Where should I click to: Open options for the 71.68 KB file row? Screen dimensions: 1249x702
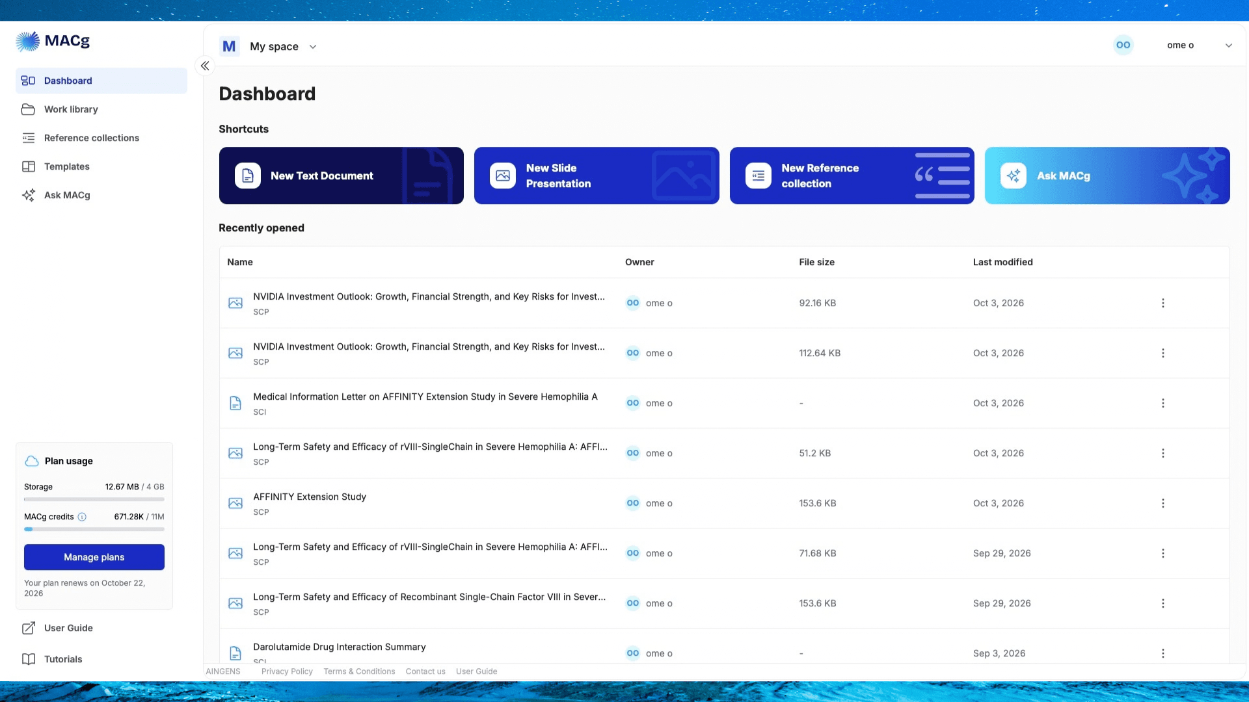pos(1163,553)
